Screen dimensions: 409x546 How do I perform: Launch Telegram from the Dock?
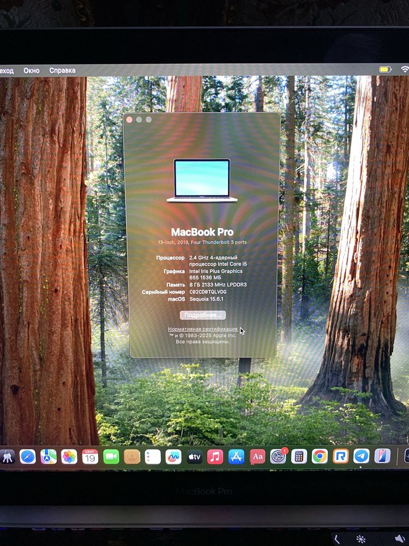(x=362, y=456)
